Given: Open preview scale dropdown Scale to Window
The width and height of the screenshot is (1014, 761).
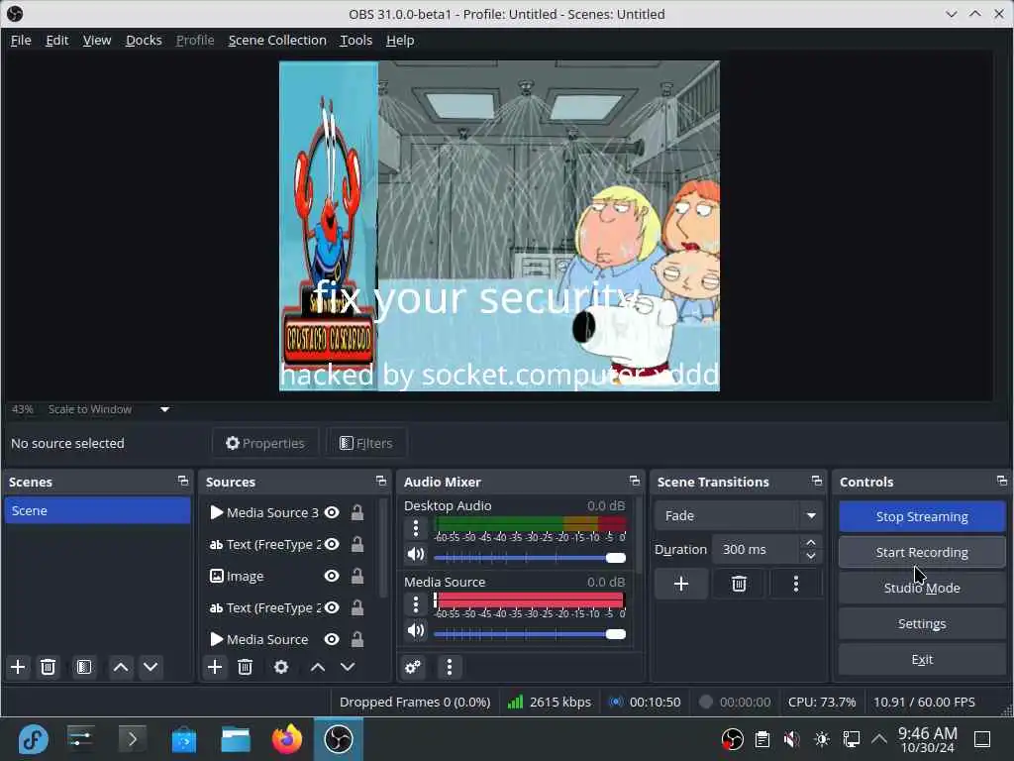Looking at the screenshot, I should (x=109, y=409).
